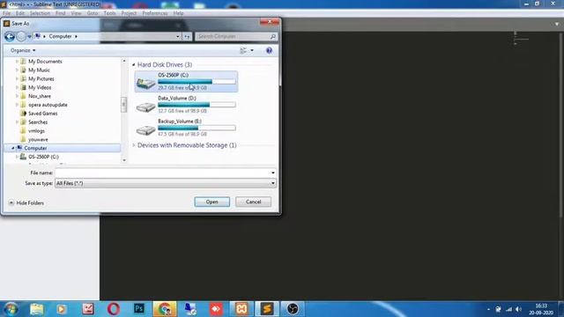Click the refresh button next to address bar
Viewport: 564px width, 317px height.
tap(187, 36)
